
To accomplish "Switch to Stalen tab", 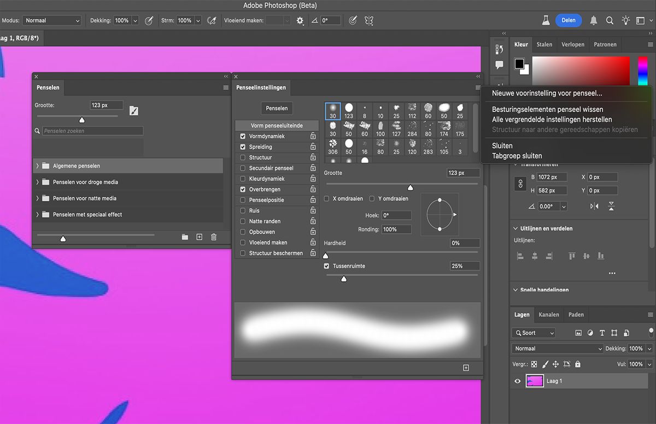I will [544, 44].
